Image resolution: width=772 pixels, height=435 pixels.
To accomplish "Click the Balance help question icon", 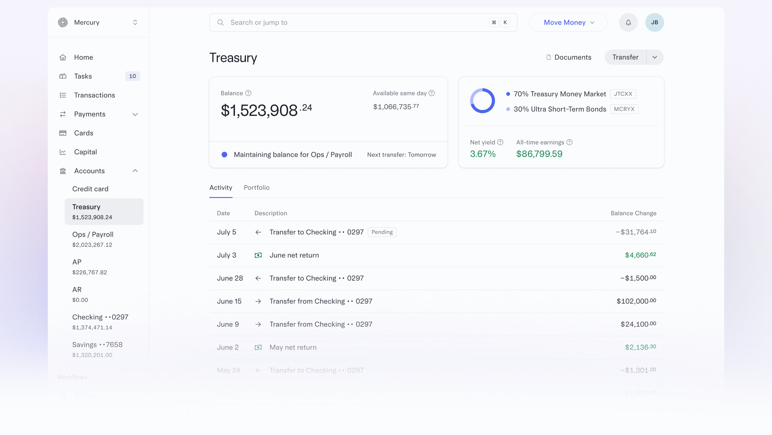I will [248, 93].
